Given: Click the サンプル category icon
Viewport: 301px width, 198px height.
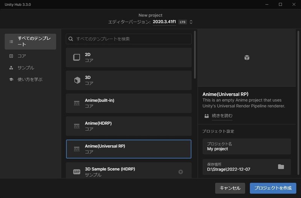Looking at the screenshot, I should point(11,68).
